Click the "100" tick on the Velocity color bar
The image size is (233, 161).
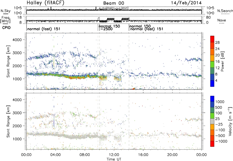(x=219, y=113)
